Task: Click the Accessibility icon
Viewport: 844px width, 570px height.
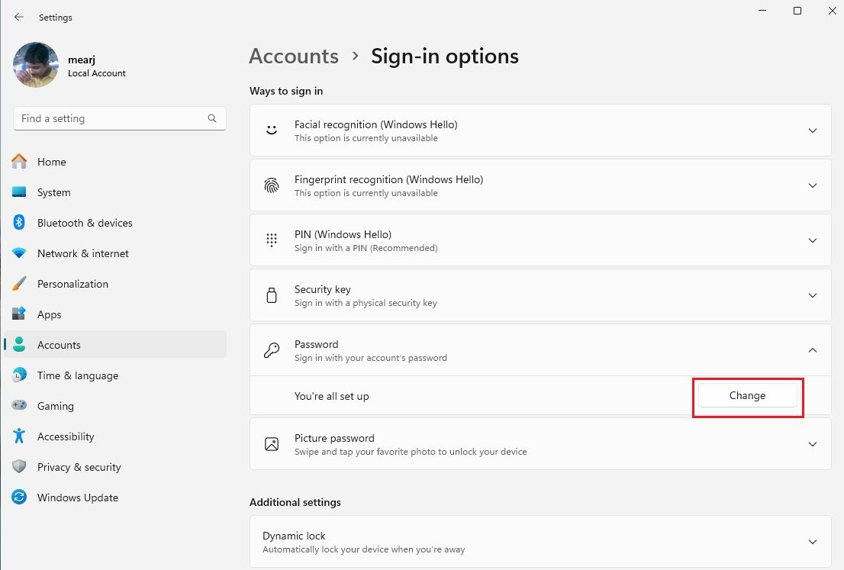Action: [19, 436]
